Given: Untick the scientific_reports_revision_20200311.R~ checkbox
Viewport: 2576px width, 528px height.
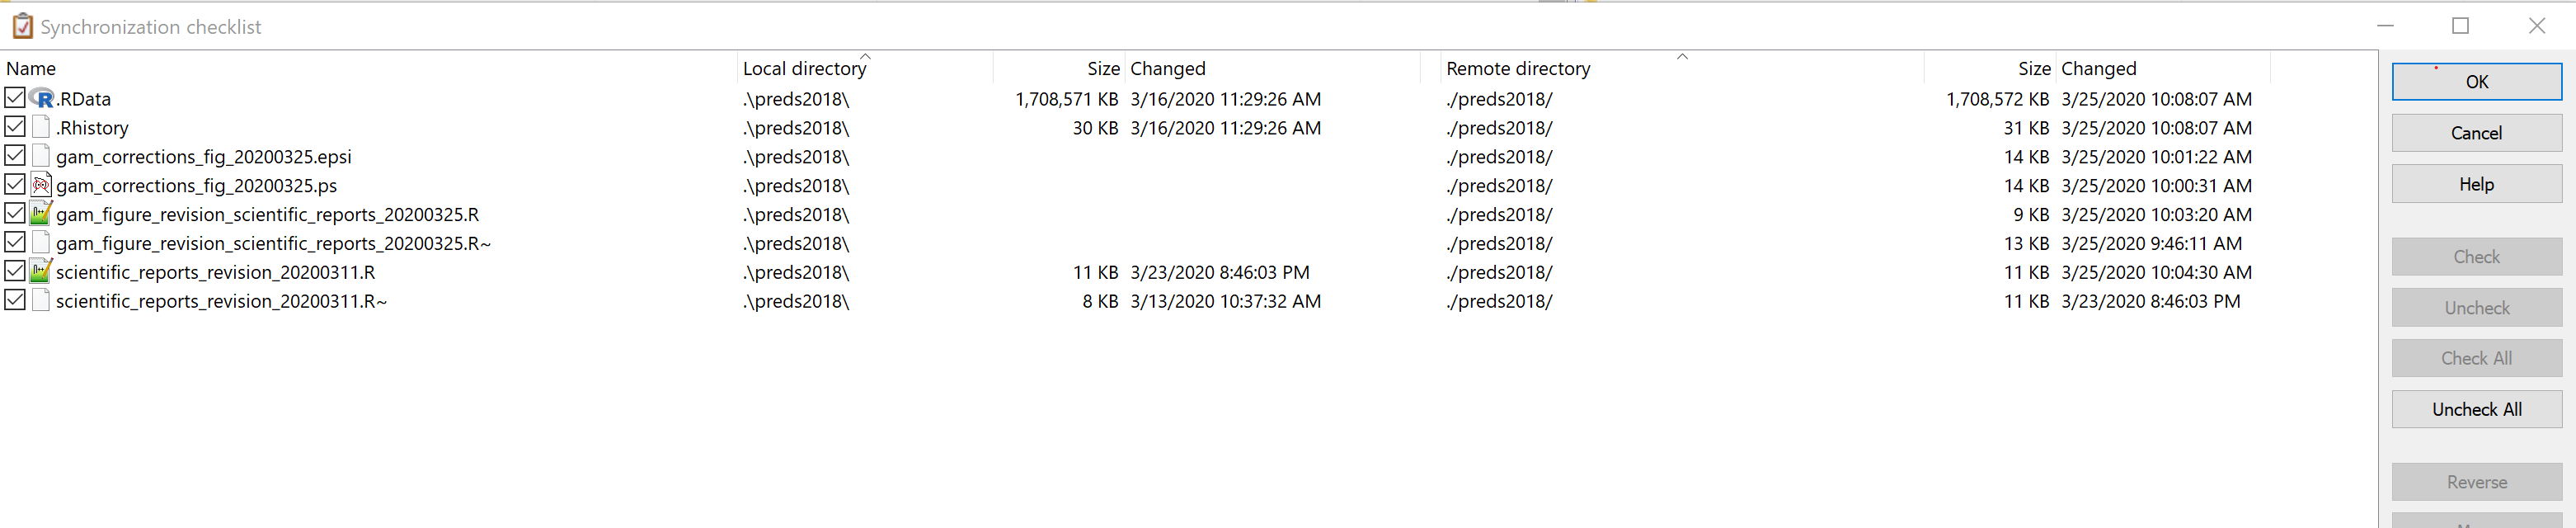Looking at the screenshot, I should coord(15,301).
